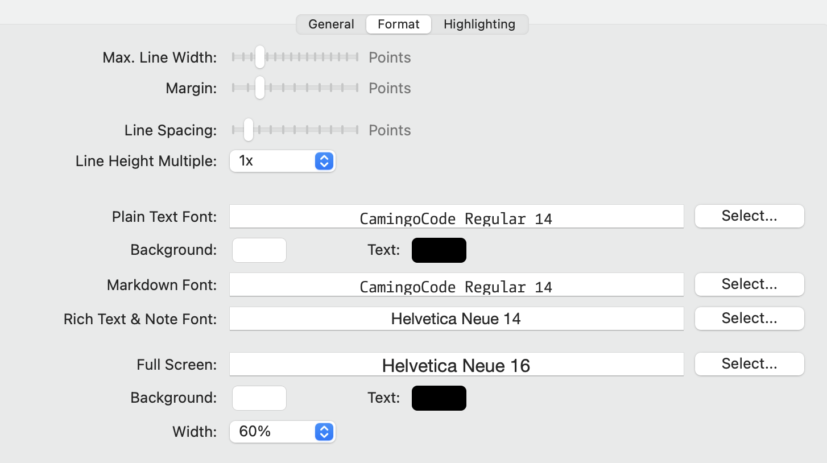Click Select button for Rich Text & Note Font
This screenshot has width=827, height=463.
[749, 319]
